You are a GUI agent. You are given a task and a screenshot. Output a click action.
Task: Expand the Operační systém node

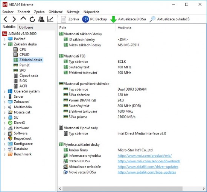point(5,92)
